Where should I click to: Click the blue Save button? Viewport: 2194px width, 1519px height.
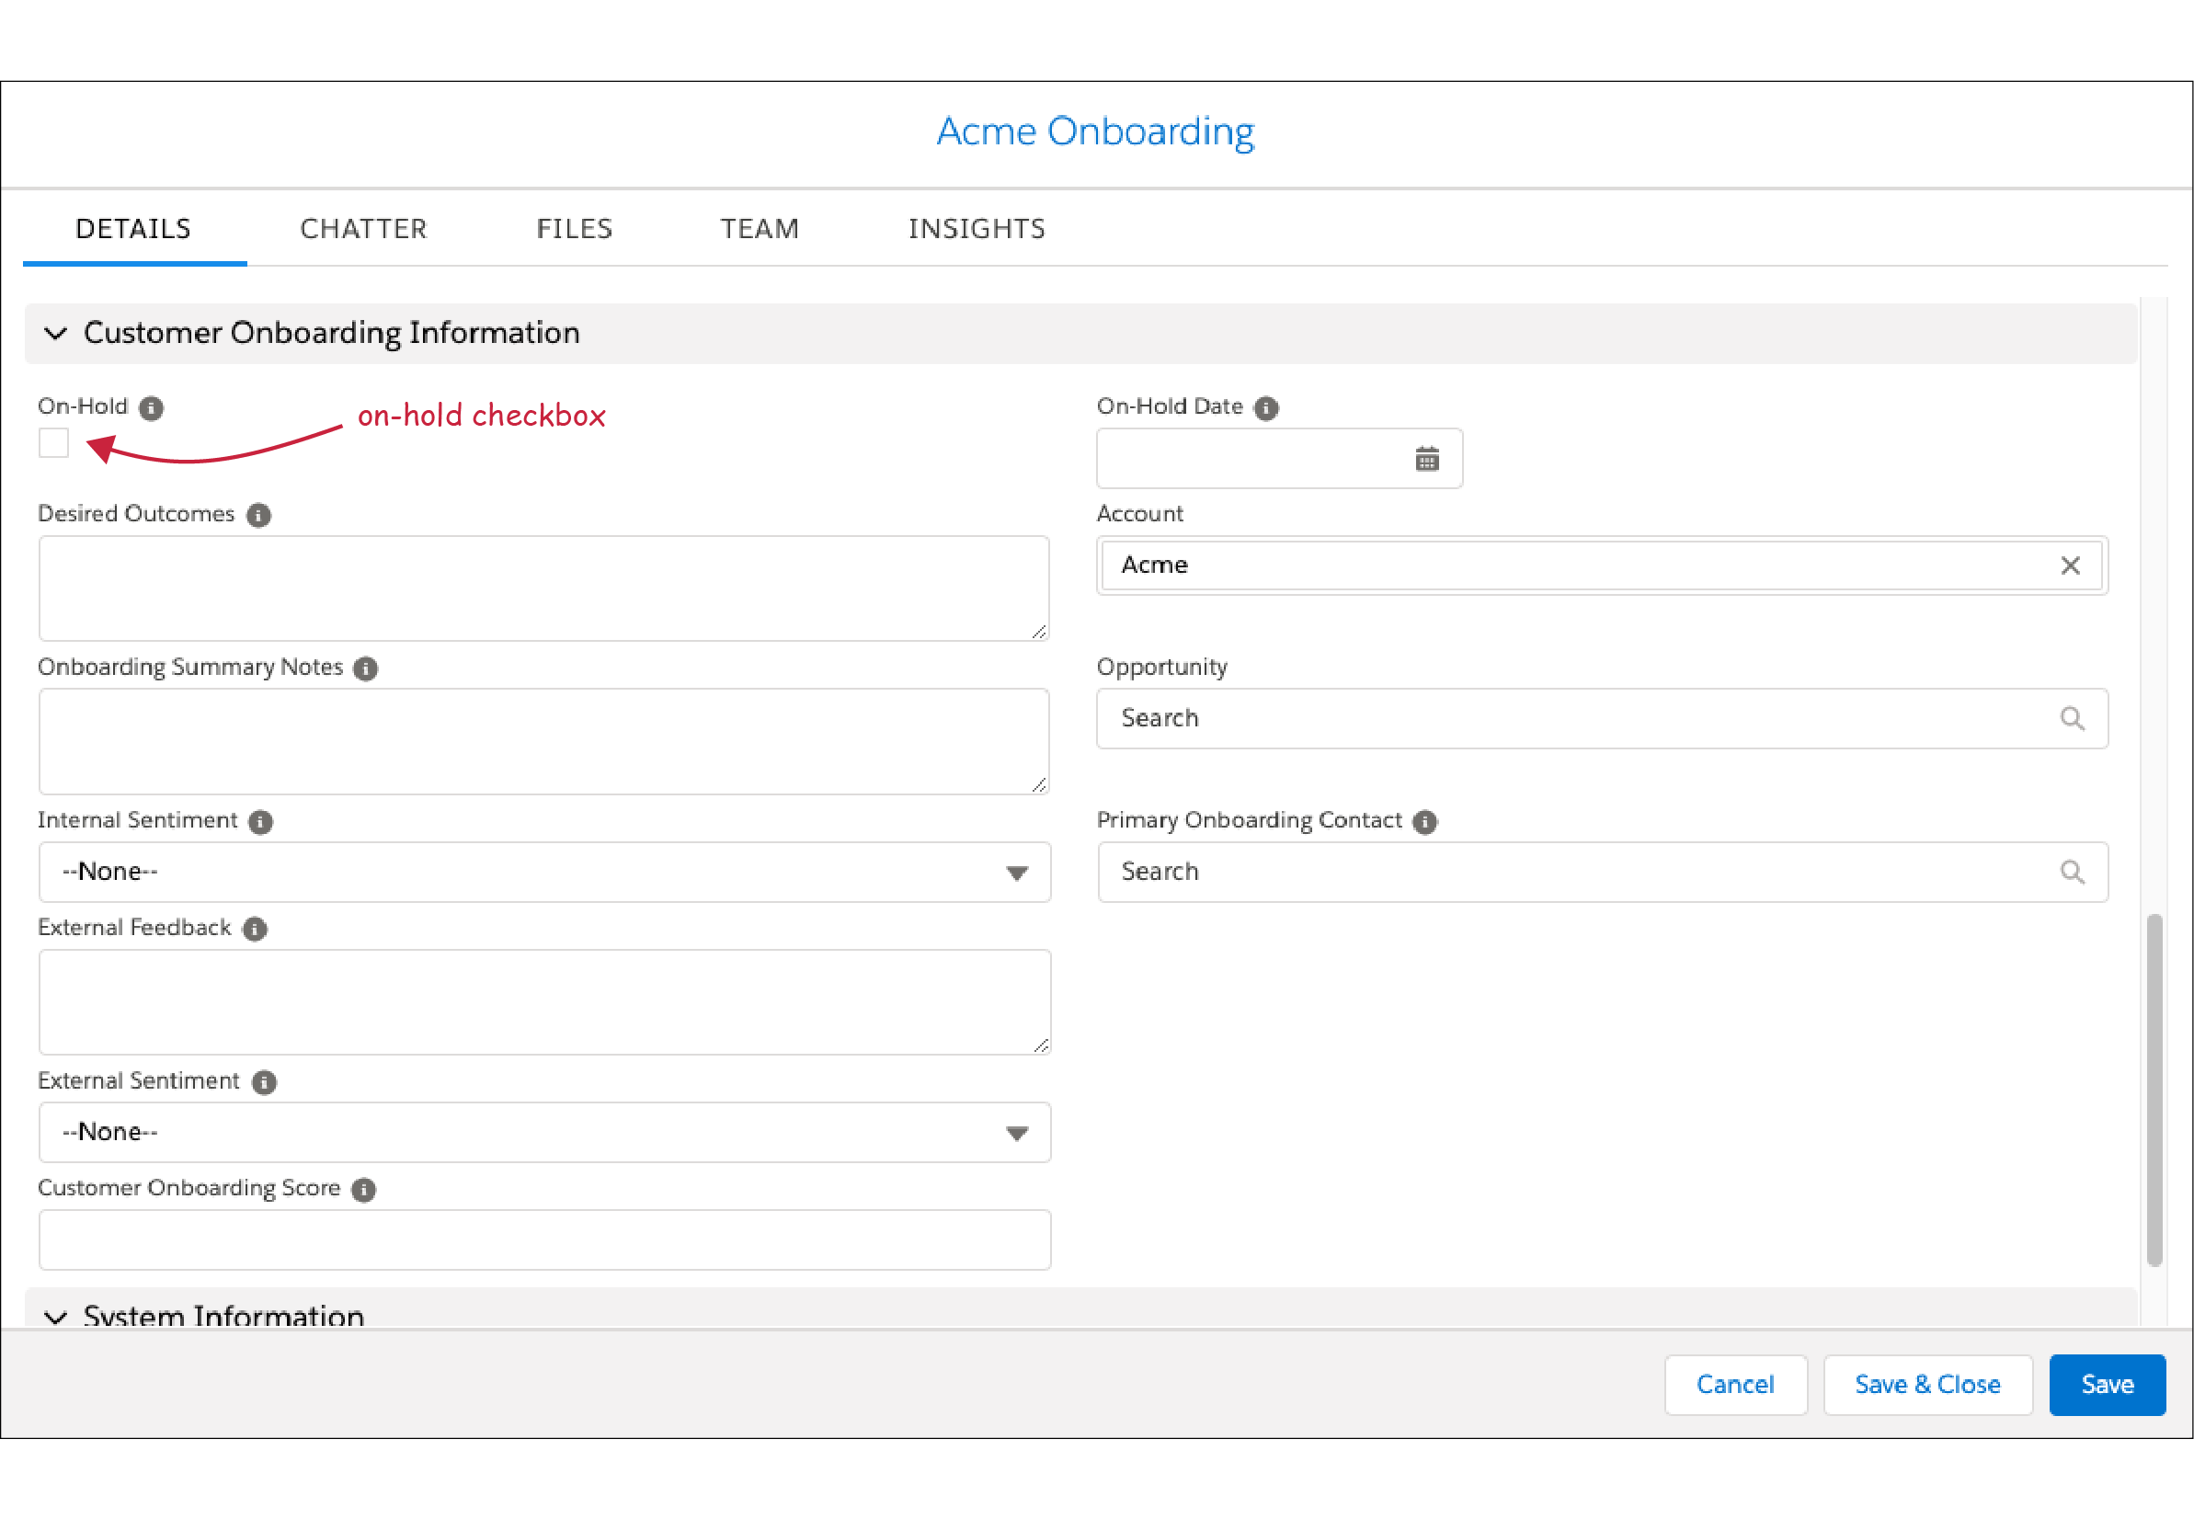click(2108, 1386)
